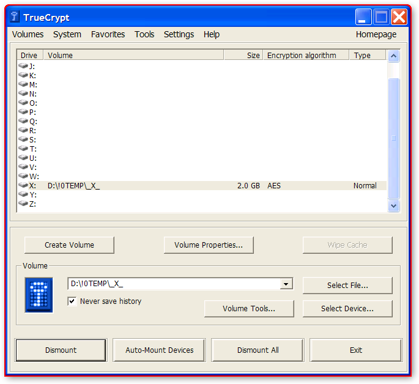
Task: Click the volume path input field
Action: pos(173,284)
